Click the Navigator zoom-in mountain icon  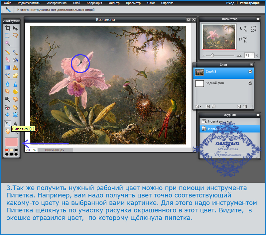click(x=239, y=56)
